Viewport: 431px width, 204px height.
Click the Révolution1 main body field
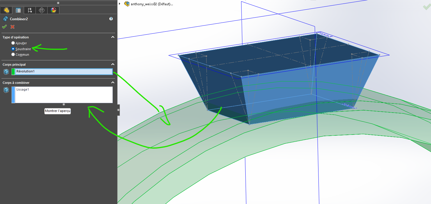[x=64, y=72]
